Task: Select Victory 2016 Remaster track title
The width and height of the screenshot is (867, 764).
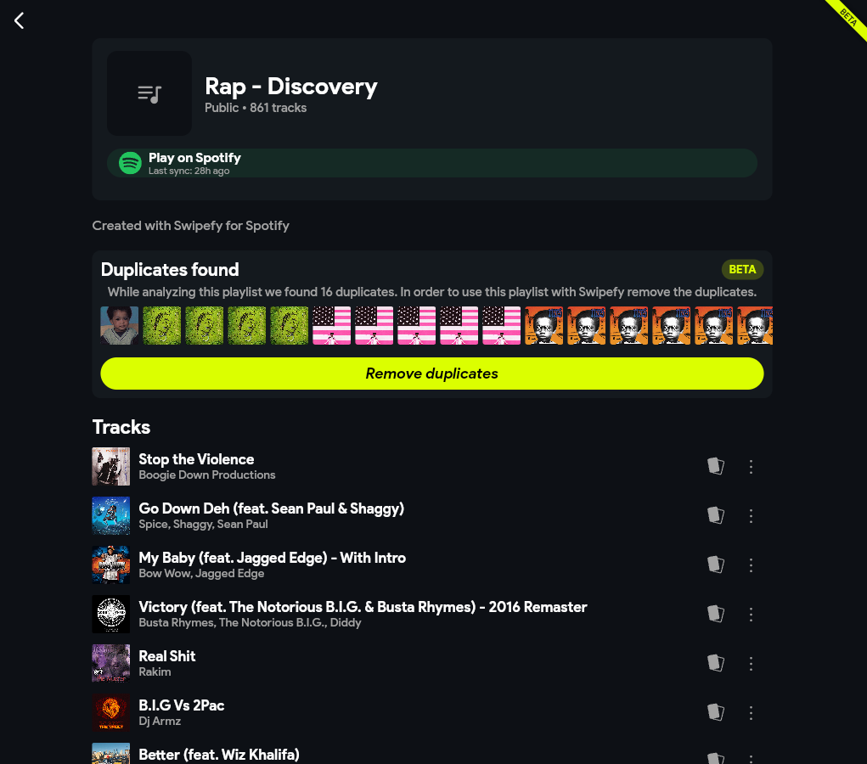Action: click(x=363, y=607)
